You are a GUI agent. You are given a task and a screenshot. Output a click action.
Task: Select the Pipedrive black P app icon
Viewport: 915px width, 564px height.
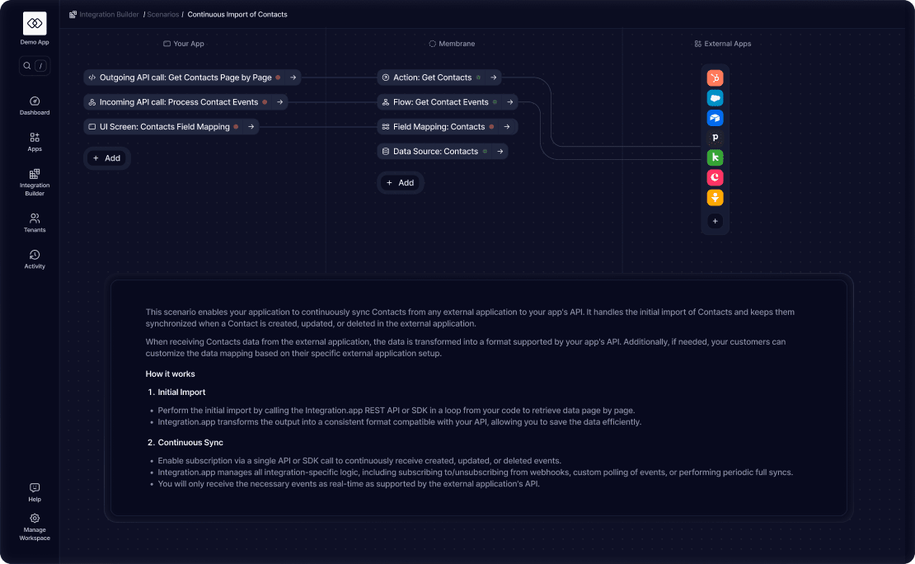[715, 138]
